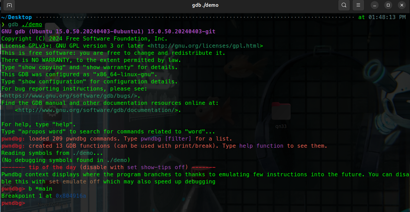Open a new terminal tab

[x=9, y=5]
